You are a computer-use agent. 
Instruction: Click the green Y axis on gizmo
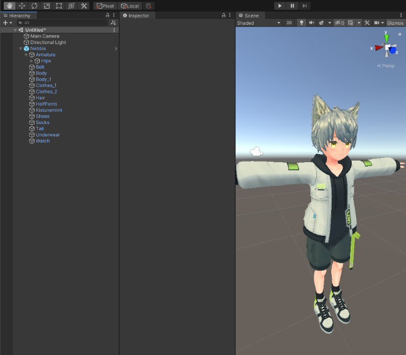pyautogui.click(x=386, y=38)
